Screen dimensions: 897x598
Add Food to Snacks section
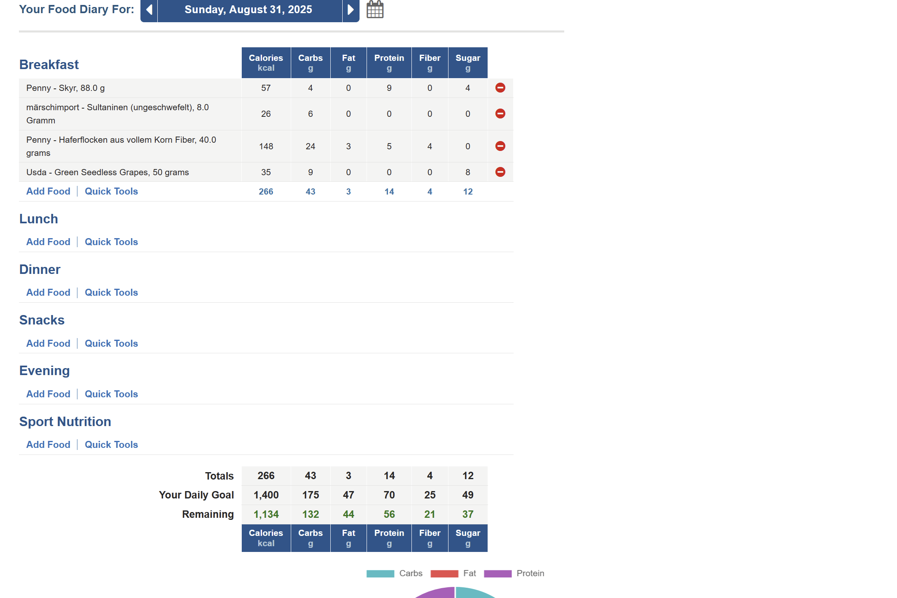[48, 344]
